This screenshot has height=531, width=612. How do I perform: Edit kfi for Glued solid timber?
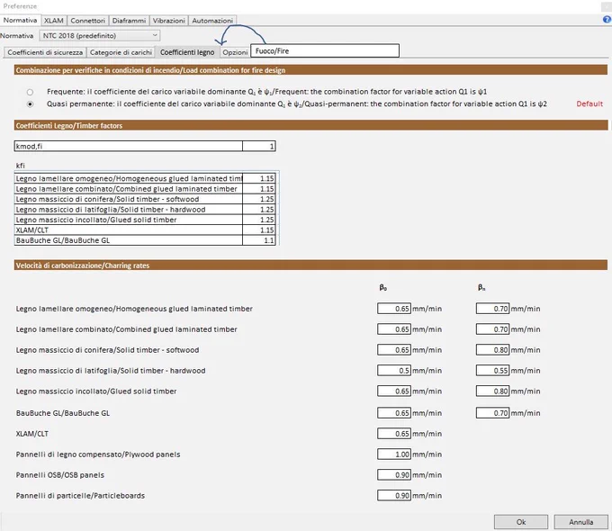tap(259, 220)
